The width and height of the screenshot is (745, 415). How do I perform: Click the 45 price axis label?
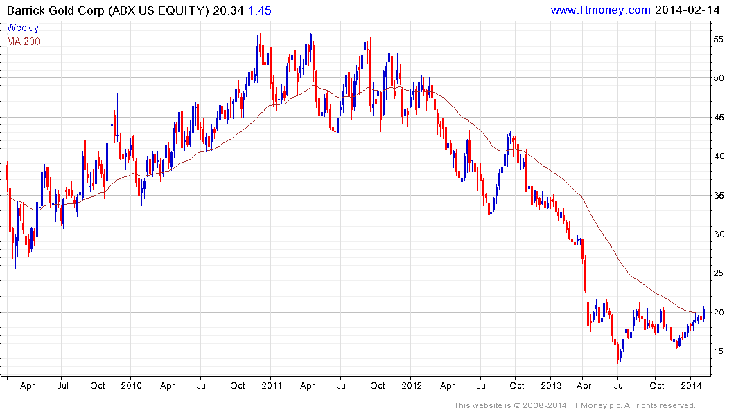click(719, 118)
